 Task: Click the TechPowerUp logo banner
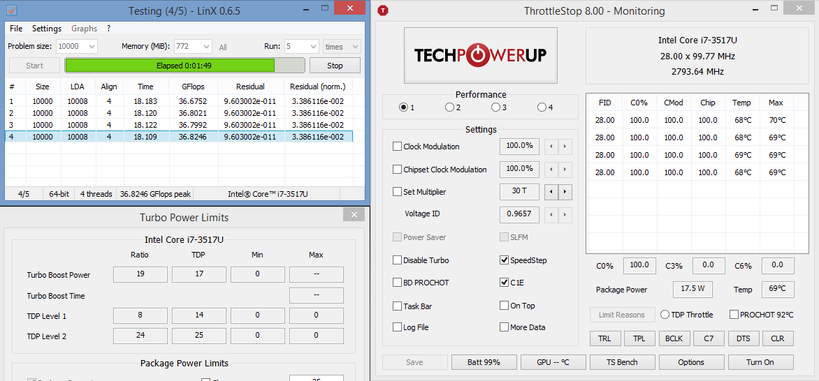481,55
